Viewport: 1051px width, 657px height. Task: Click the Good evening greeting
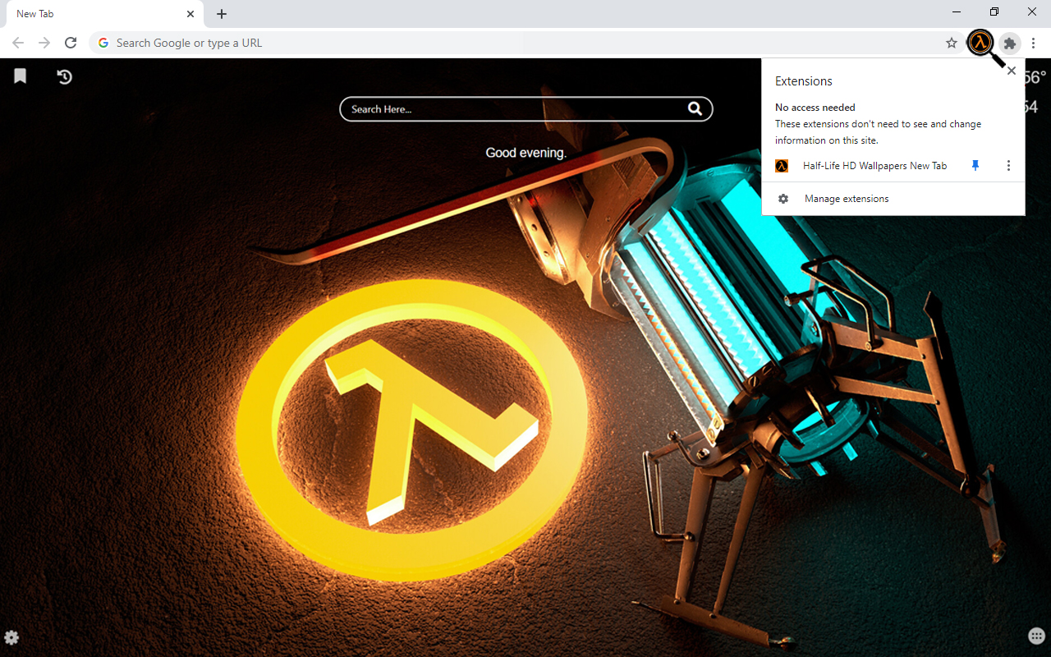pyautogui.click(x=526, y=153)
